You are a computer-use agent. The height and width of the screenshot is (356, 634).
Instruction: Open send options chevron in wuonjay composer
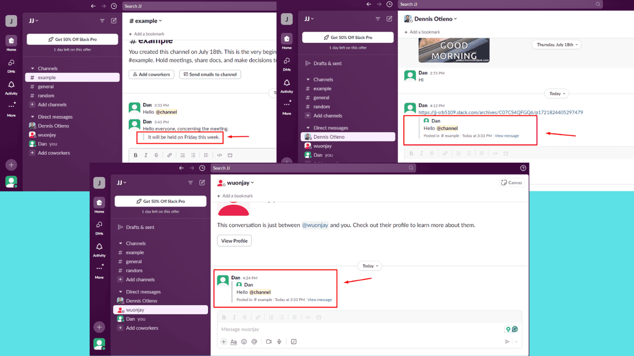[x=516, y=342]
